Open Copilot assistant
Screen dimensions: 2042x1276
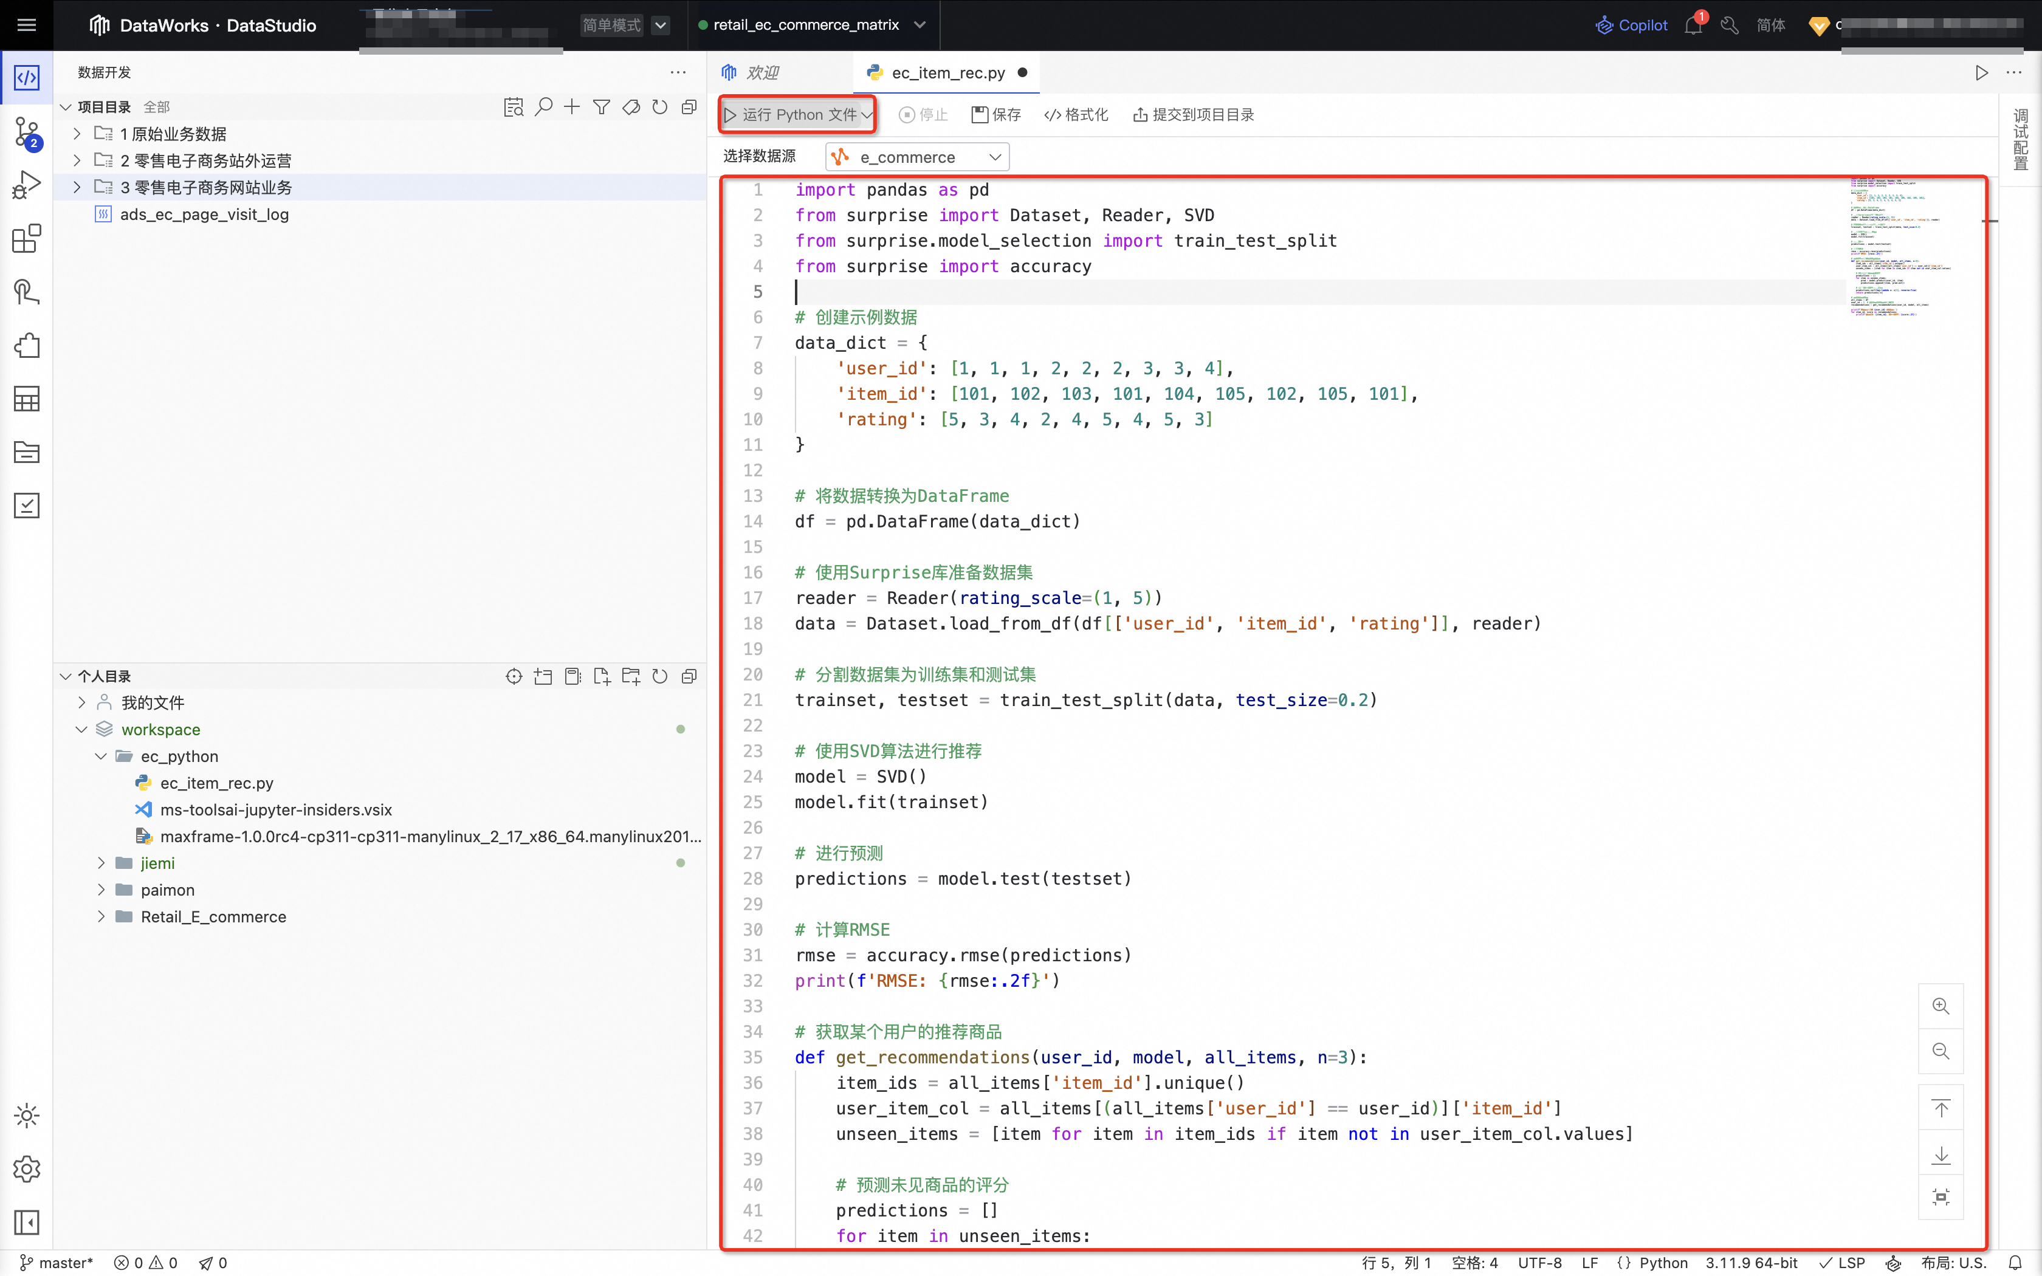[x=1631, y=26]
